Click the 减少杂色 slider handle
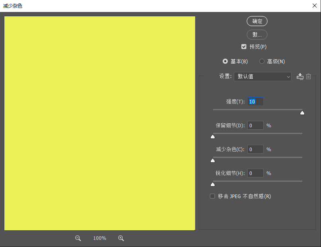The width and height of the screenshot is (321, 247). tap(213, 161)
